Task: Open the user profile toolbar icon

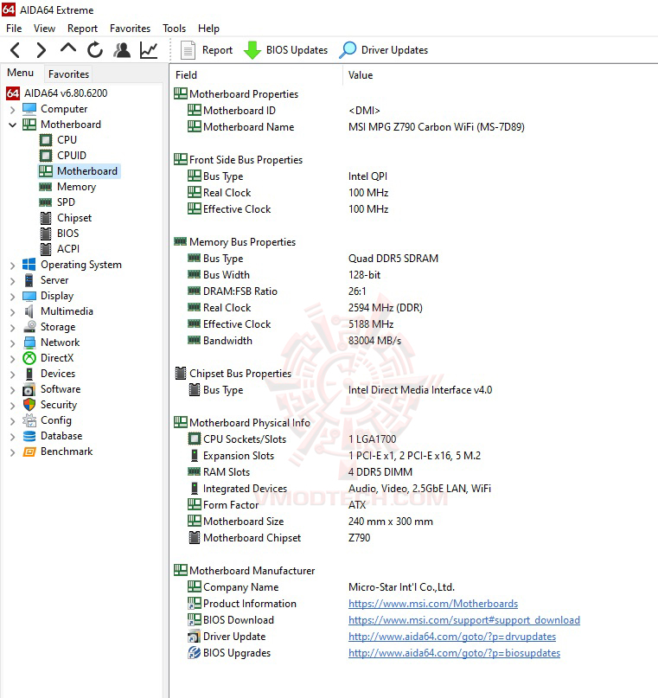Action: [122, 50]
